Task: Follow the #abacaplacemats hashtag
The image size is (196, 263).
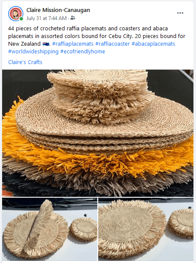Action: [153, 44]
